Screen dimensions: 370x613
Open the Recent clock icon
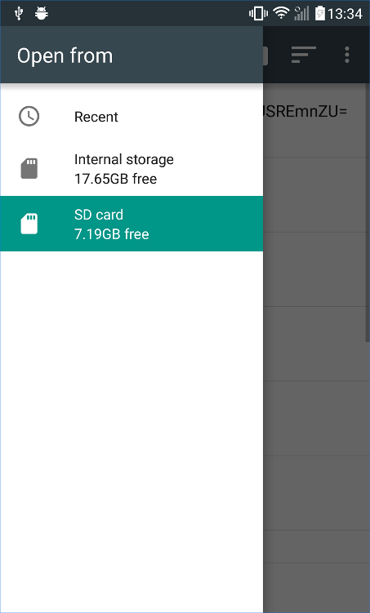(29, 116)
